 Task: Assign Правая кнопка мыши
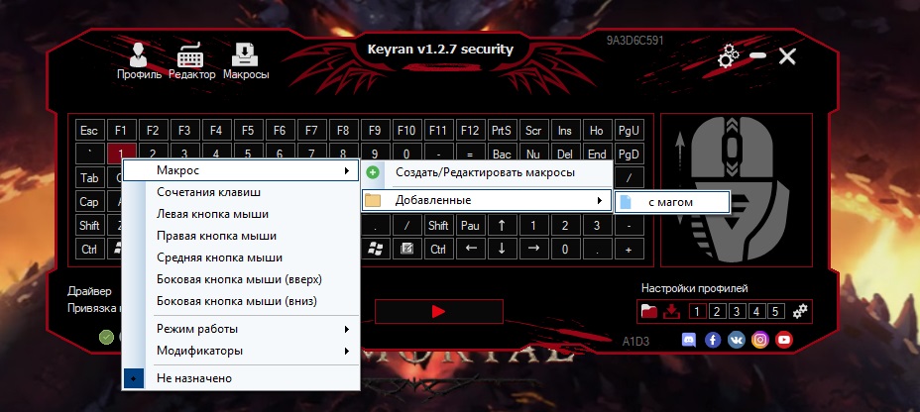pos(241,236)
